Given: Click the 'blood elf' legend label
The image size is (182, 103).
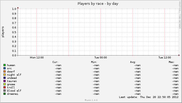Looking at the screenshot, I should 14,91.
